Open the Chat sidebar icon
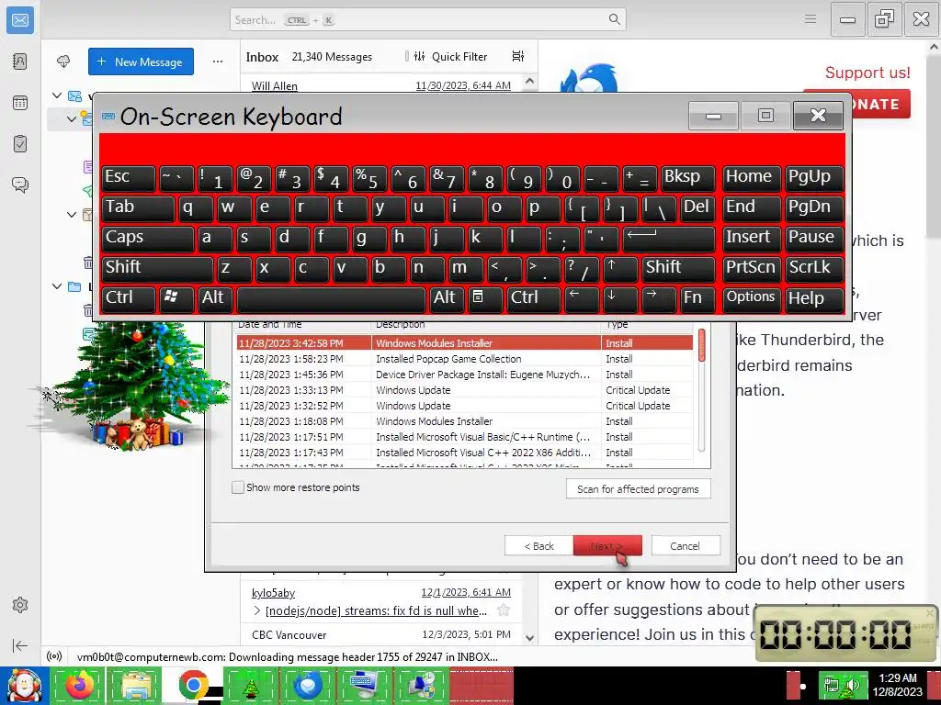 (x=20, y=185)
